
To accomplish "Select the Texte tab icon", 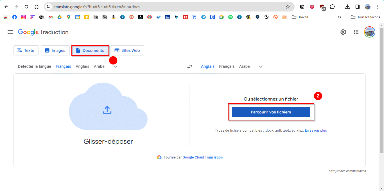I will pyautogui.click(x=20, y=50).
